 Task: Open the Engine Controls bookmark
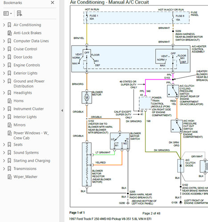coord(27,65)
